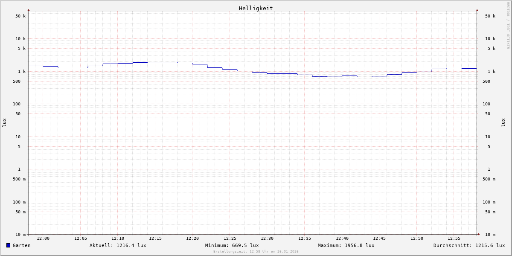Click the 12:55 time axis label
Screen dimensions: 512x256
[454, 239]
